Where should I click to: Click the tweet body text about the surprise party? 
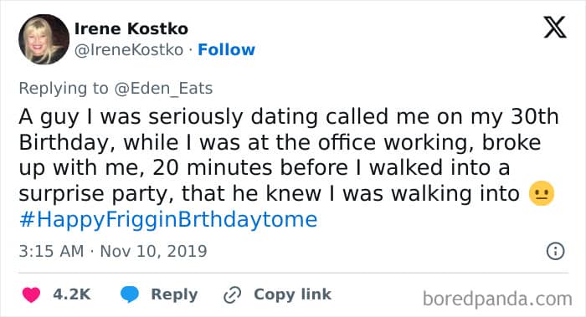pyautogui.click(x=289, y=156)
